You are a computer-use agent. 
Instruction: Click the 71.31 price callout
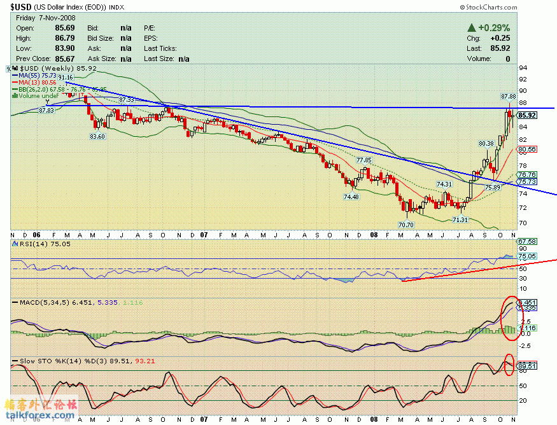460,219
